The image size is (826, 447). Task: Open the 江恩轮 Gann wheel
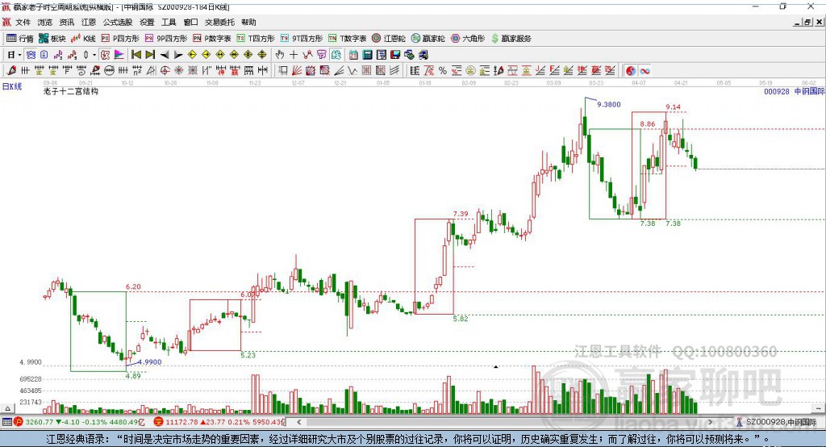pyautogui.click(x=389, y=39)
